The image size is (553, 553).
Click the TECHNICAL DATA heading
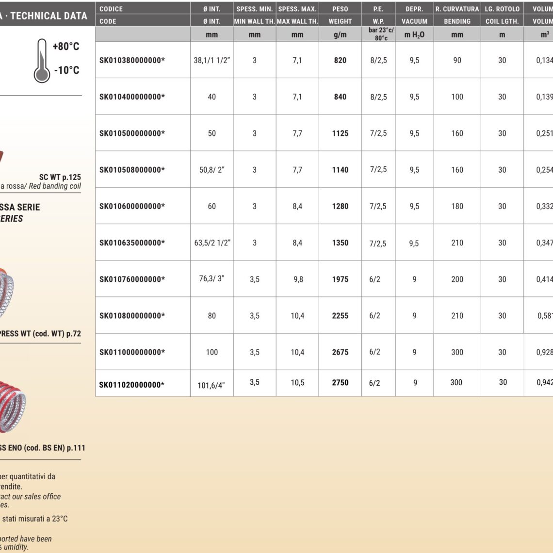point(48,16)
